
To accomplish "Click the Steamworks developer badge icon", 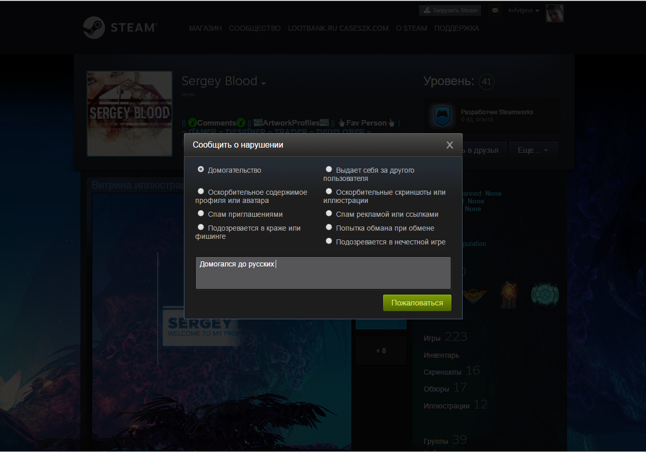I will click(441, 116).
